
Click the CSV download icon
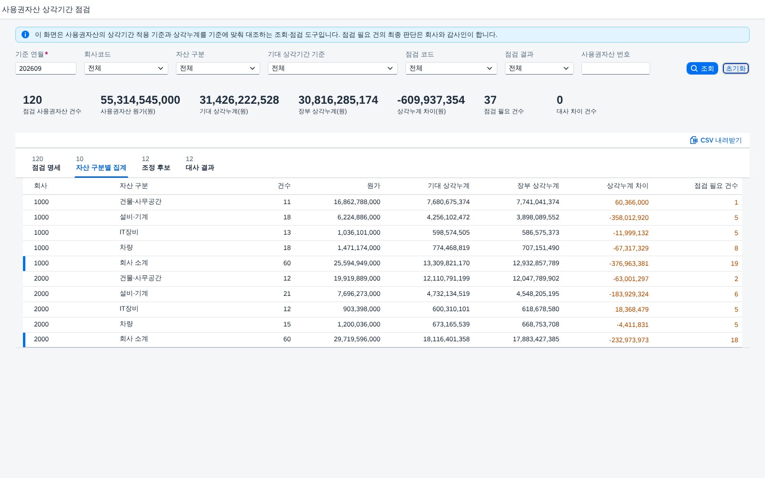point(694,140)
